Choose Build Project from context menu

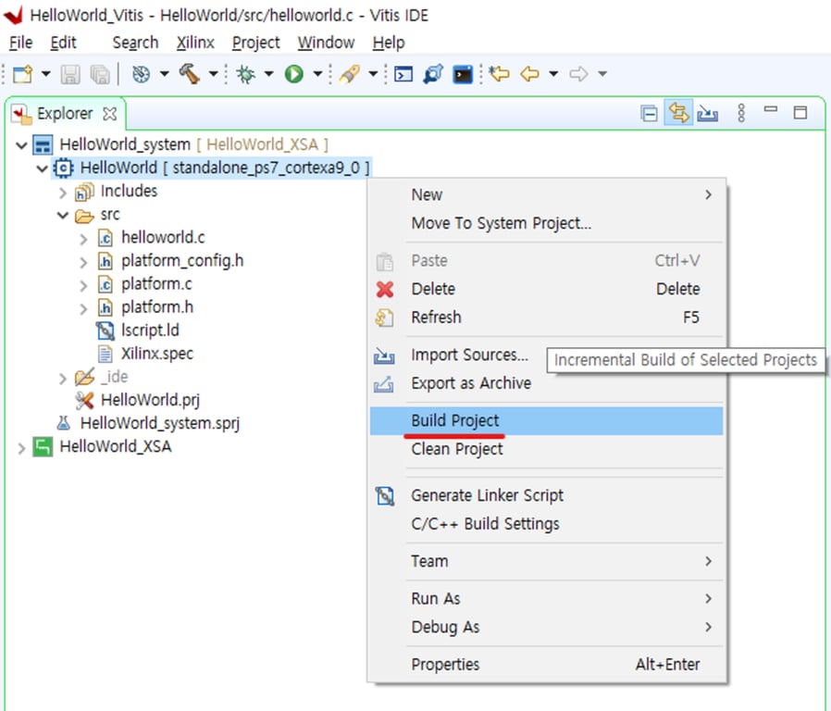point(546,420)
